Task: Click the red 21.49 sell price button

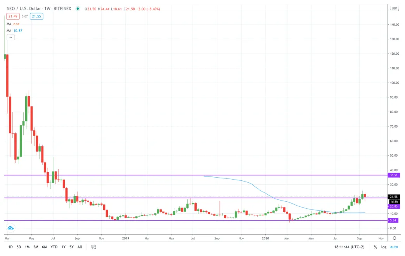Action: point(12,16)
